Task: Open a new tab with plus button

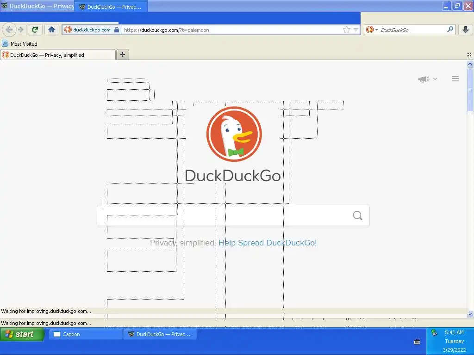Action: coord(122,55)
